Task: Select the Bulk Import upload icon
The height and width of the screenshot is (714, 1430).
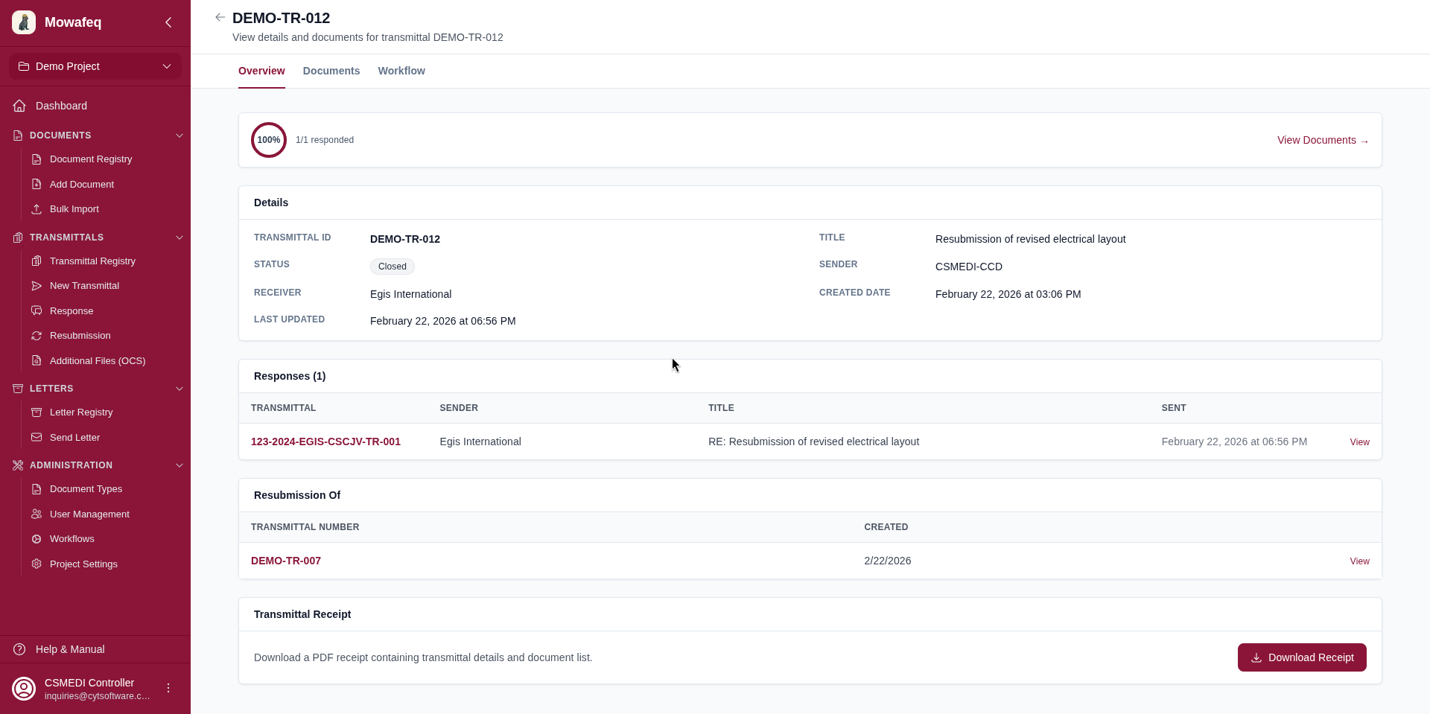Action: 36,209
